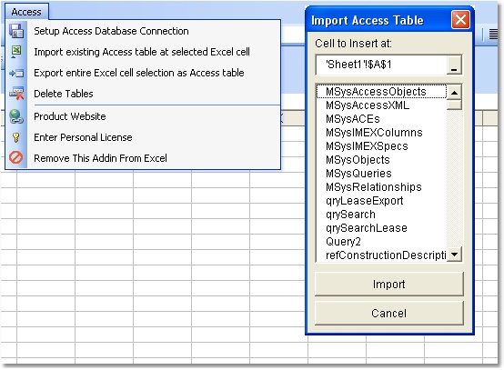Select MSysAccessXML in the list
This screenshot has height=370, width=504.
point(381,105)
